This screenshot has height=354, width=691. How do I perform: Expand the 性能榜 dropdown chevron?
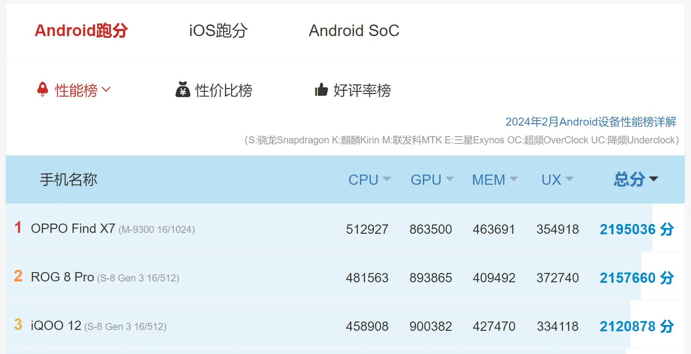pos(106,89)
